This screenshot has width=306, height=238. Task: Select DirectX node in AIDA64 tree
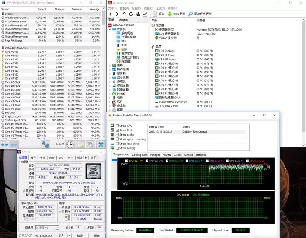coord(119,94)
